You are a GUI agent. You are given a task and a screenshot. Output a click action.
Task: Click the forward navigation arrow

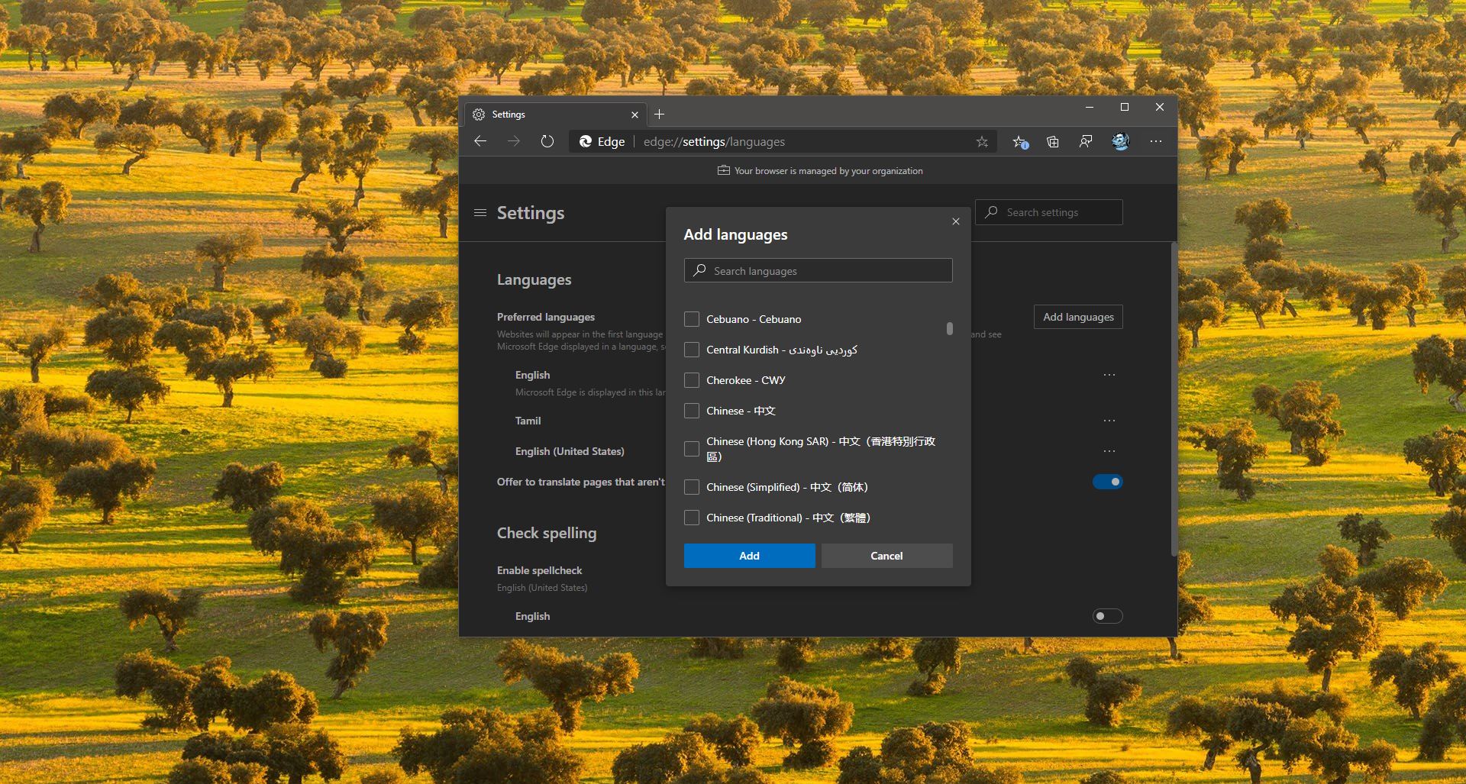tap(514, 141)
